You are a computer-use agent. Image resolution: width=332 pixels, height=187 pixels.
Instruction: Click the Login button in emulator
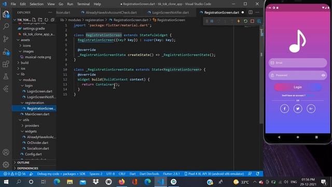pos(298,87)
